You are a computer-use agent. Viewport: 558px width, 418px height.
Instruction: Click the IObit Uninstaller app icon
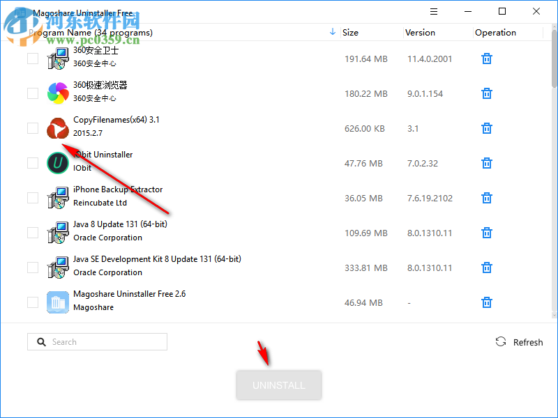[57, 163]
